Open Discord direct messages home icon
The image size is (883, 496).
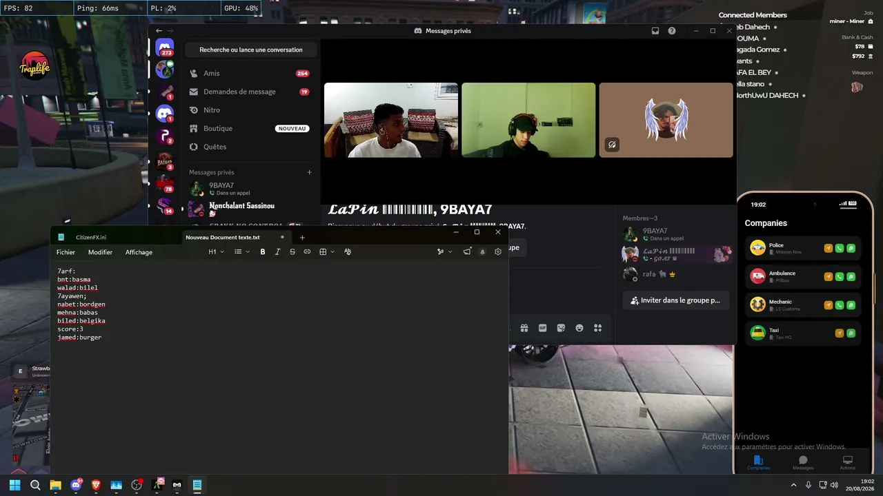[x=164, y=48]
